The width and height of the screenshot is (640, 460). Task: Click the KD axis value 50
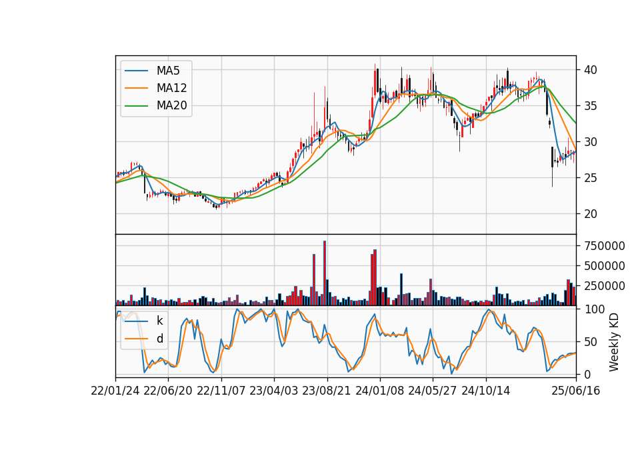[590, 342]
